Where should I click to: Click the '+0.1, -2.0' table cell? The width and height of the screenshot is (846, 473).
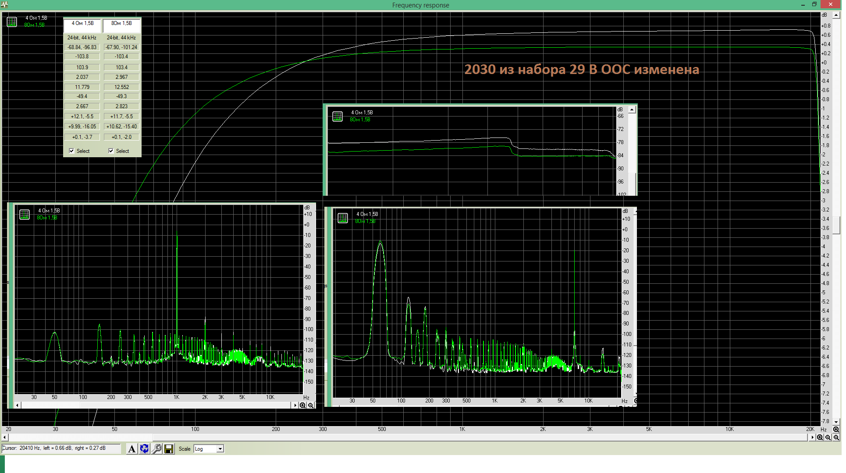(x=122, y=138)
